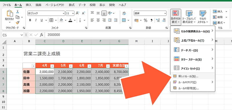
Task: Click the formula bar input showing 2000000
Action: click(138, 35)
